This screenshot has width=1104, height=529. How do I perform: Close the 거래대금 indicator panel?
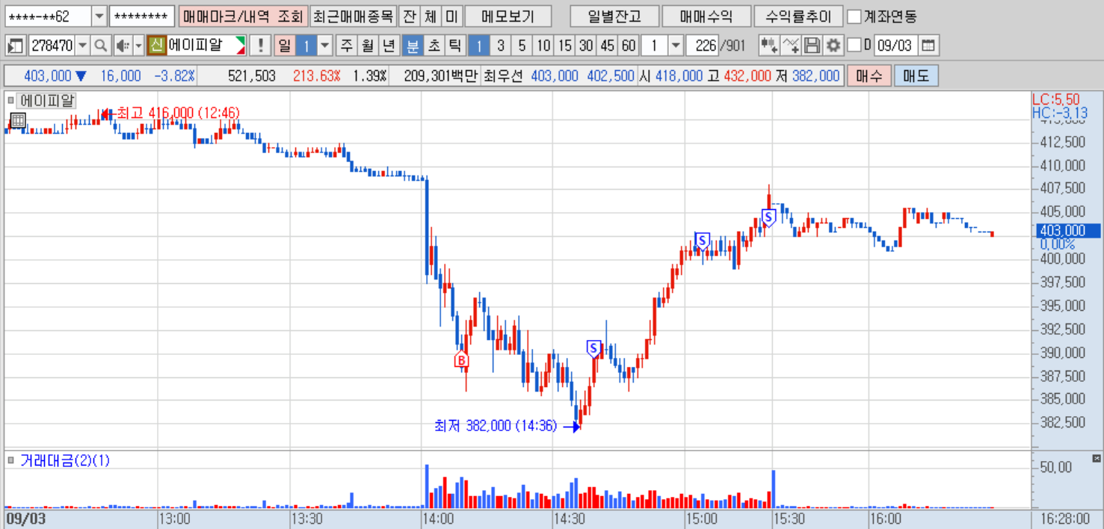[1097, 458]
